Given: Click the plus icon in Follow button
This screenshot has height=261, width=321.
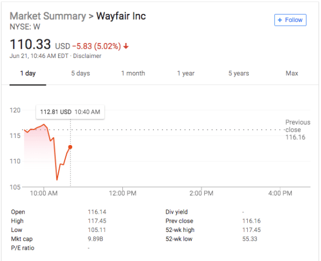Looking at the screenshot, I should [x=280, y=20].
